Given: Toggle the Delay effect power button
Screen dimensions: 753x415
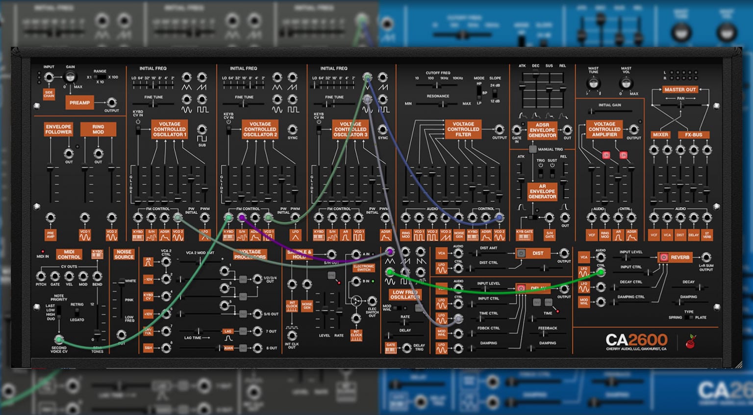Looking at the screenshot, I should 521,288.
